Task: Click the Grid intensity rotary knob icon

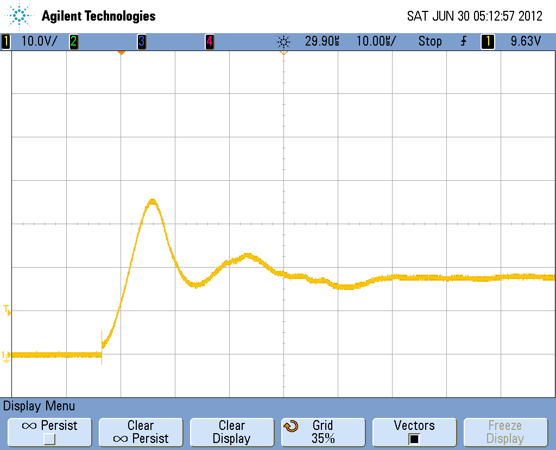Action: 291,427
